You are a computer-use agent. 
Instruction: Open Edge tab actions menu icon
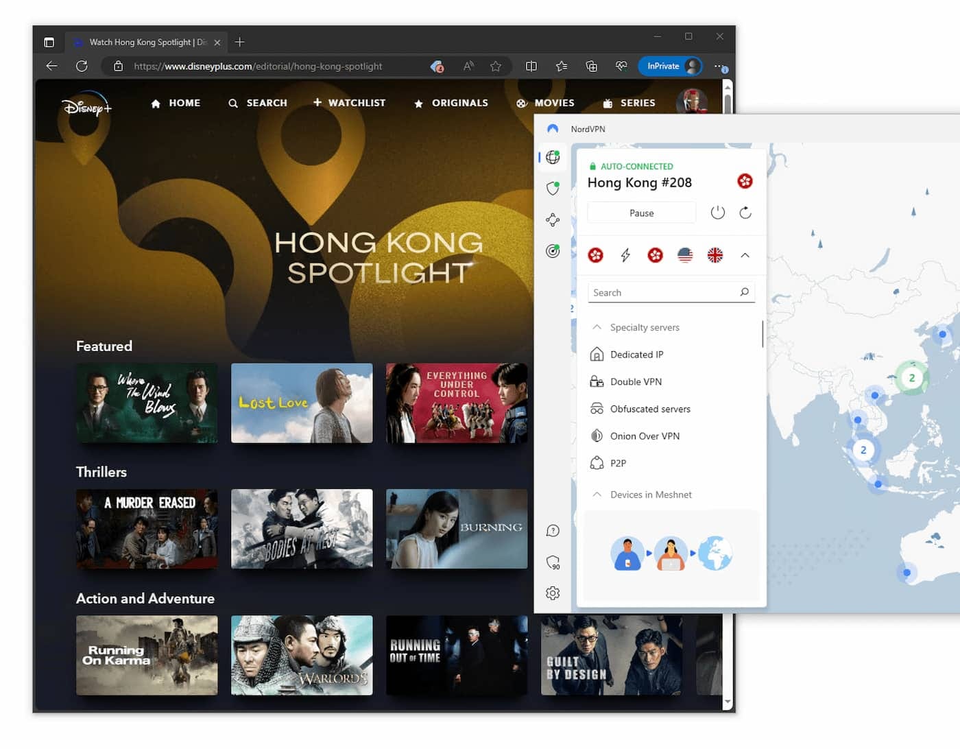point(49,42)
